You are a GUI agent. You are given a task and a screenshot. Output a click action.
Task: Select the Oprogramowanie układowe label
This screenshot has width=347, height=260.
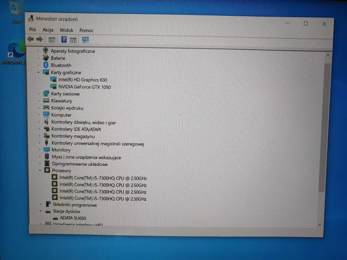pyautogui.click(x=80, y=164)
